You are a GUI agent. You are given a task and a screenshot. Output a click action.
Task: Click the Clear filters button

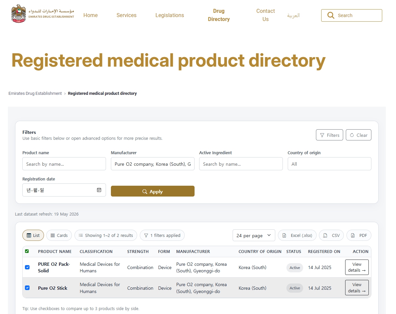pos(359,135)
